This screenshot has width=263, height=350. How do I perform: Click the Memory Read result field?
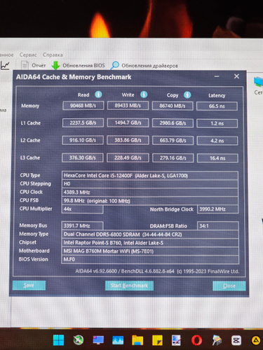coord(83,106)
